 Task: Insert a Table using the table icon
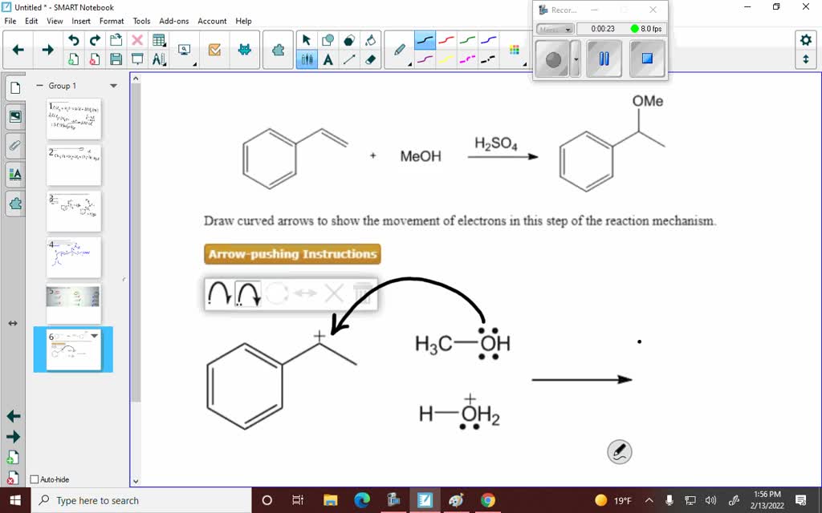pyautogui.click(x=158, y=39)
